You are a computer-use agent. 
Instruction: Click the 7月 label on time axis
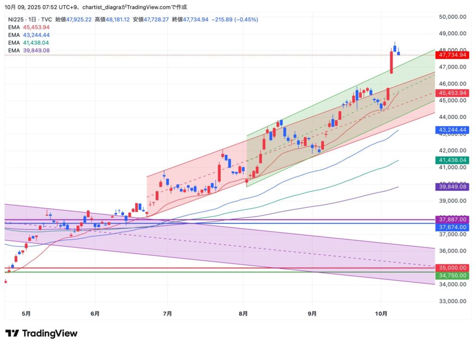(x=167, y=314)
